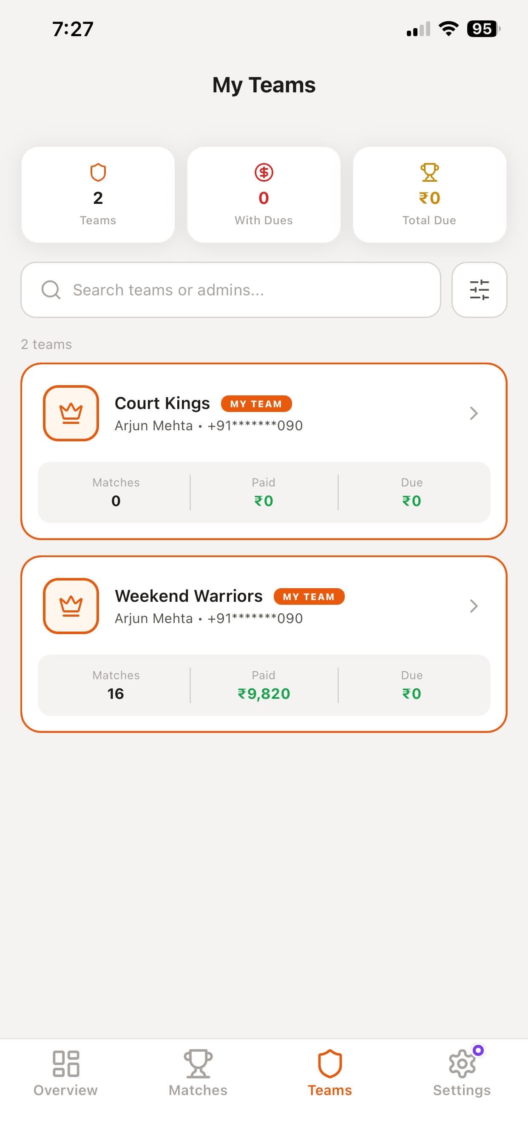The width and height of the screenshot is (528, 1144).
Task: Click the MY TEAM badge on Weekend Warriors
Action: (309, 596)
